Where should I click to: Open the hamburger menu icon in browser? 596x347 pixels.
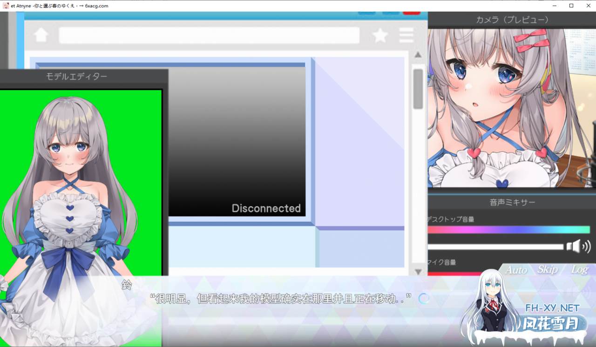(x=406, y=35)
